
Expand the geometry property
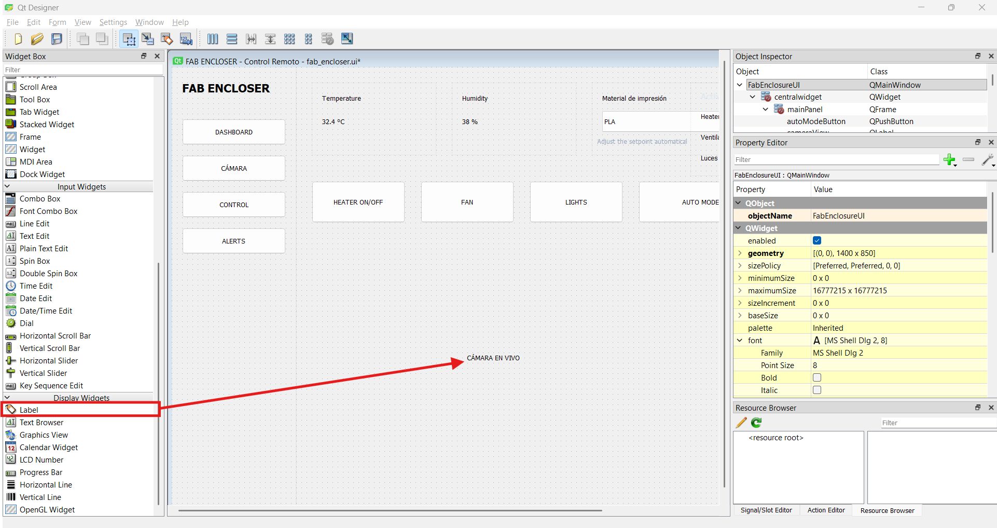(x=740, y=253)
